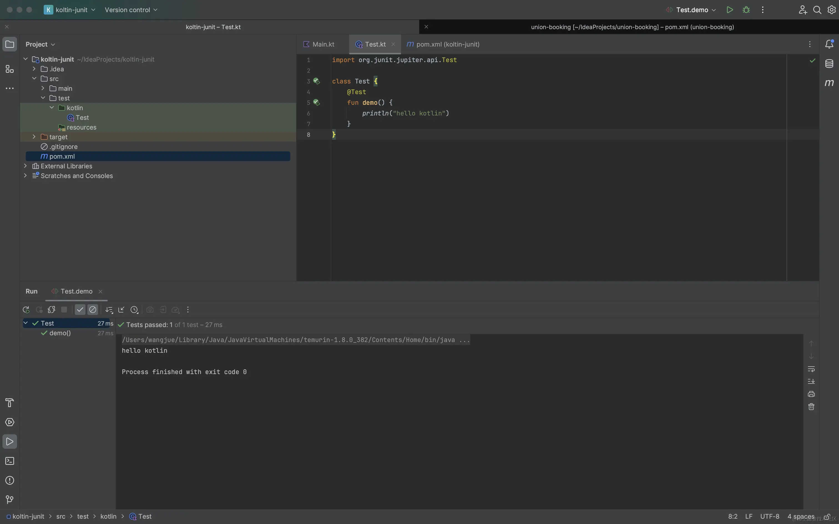The height and width of the screenshot is (524, 839).
Task: Open test history clock icon
Action: click(134, 310)
